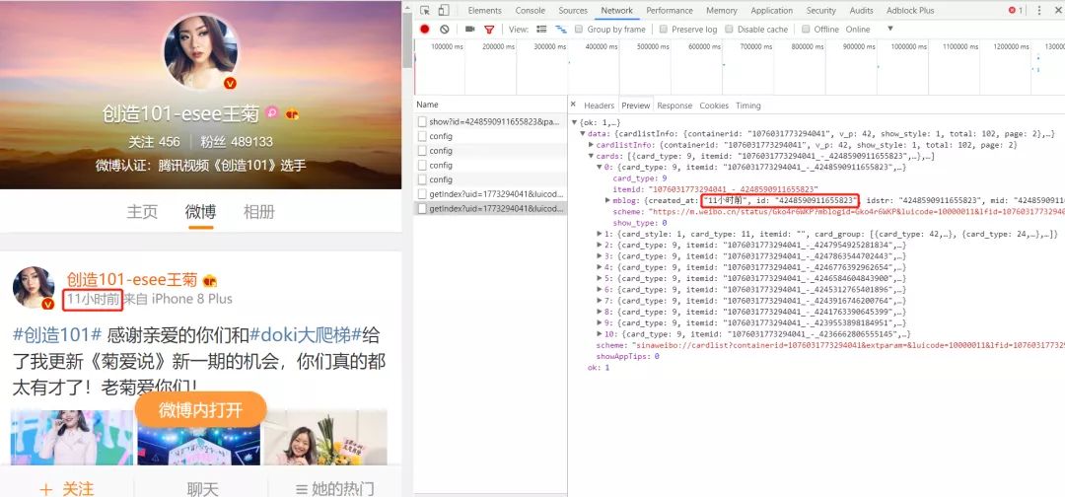1065x497 pixels.
Task: Open the DevTools error count indicator
Action: [x=1016, y=10]
